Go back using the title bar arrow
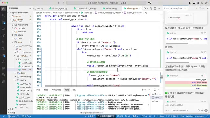The image size is (210, 118). tap(59, 3)
